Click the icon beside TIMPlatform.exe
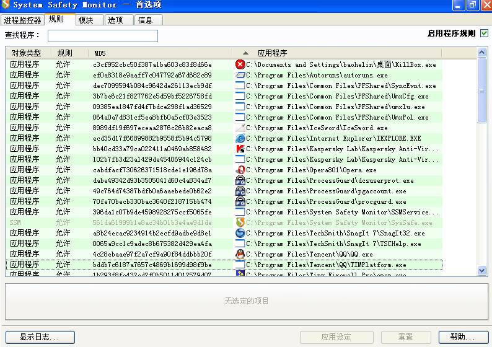This screenshot has width=492, height=347. click(x=240, y=265)
